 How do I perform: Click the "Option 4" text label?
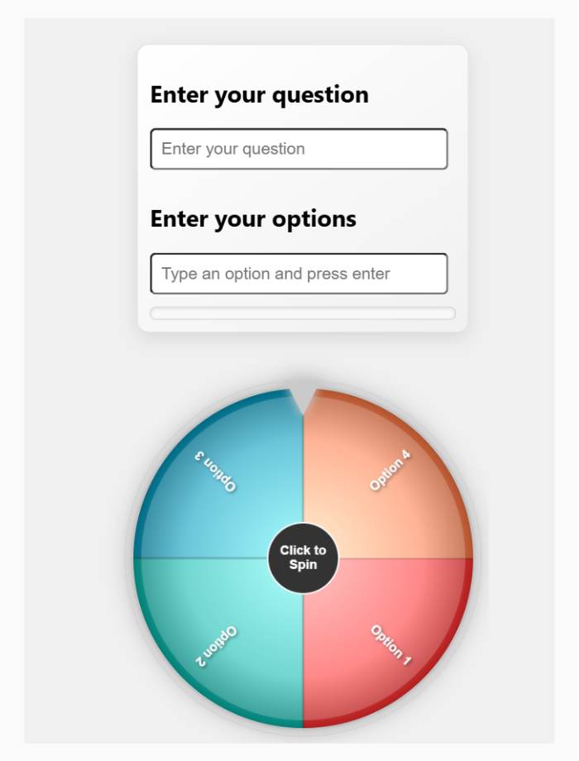pyautogui.click(x=390, y=471)
